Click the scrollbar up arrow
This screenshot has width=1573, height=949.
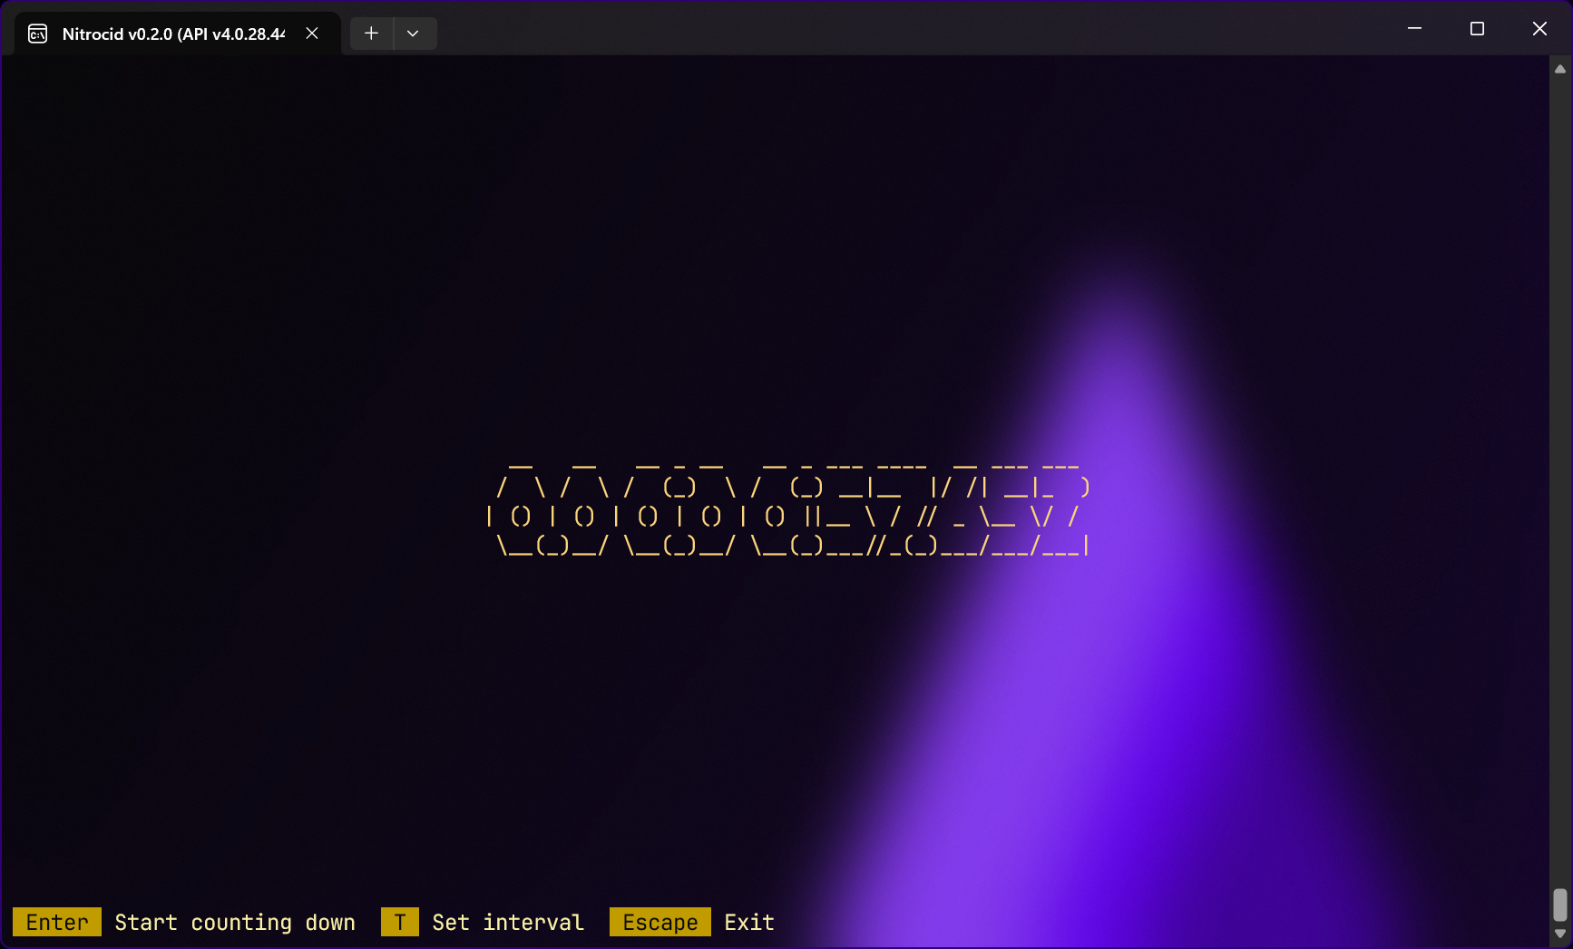pos(1560,69)
